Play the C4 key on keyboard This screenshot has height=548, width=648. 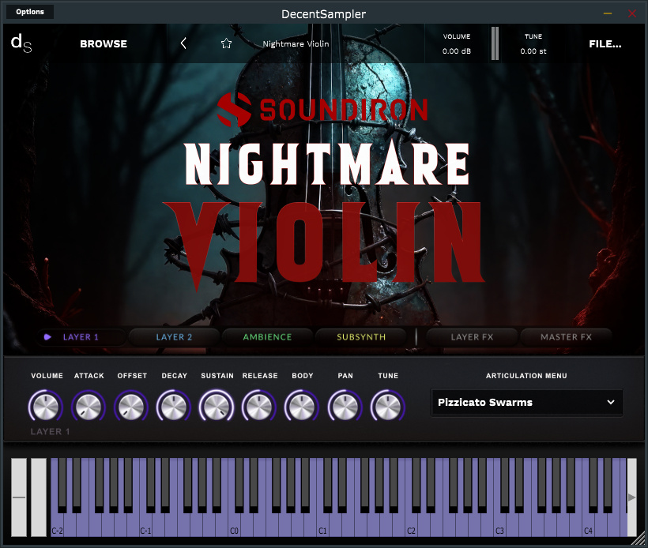(x=588, y=524)
